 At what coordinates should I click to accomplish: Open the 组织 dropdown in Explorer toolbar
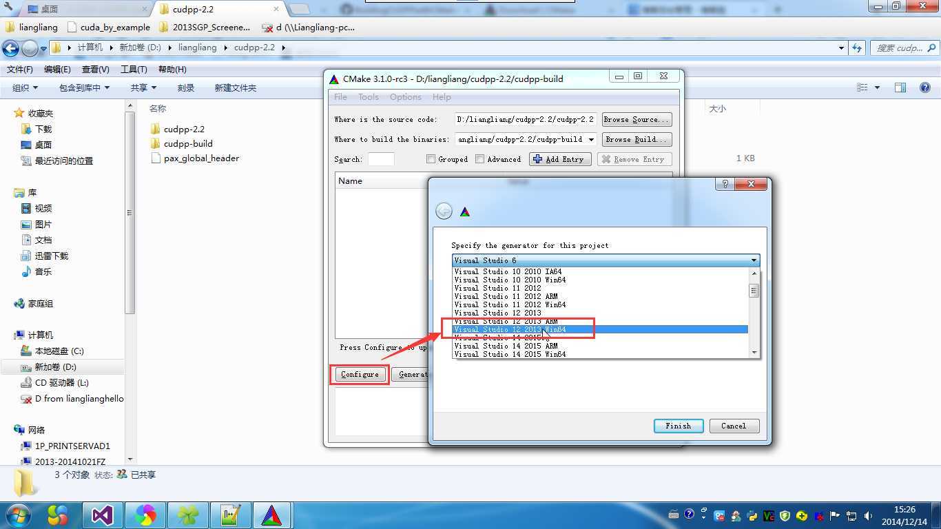[25, 87]
